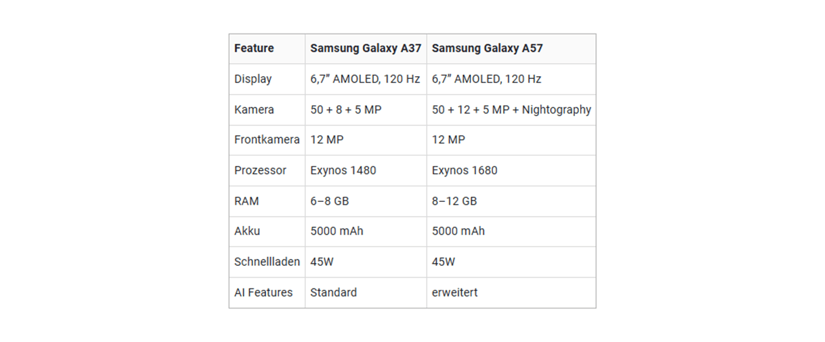Viewport: 825px width, 342px height.
Task: Click the Exynos 1480 cell
Action: pos(343,170)
